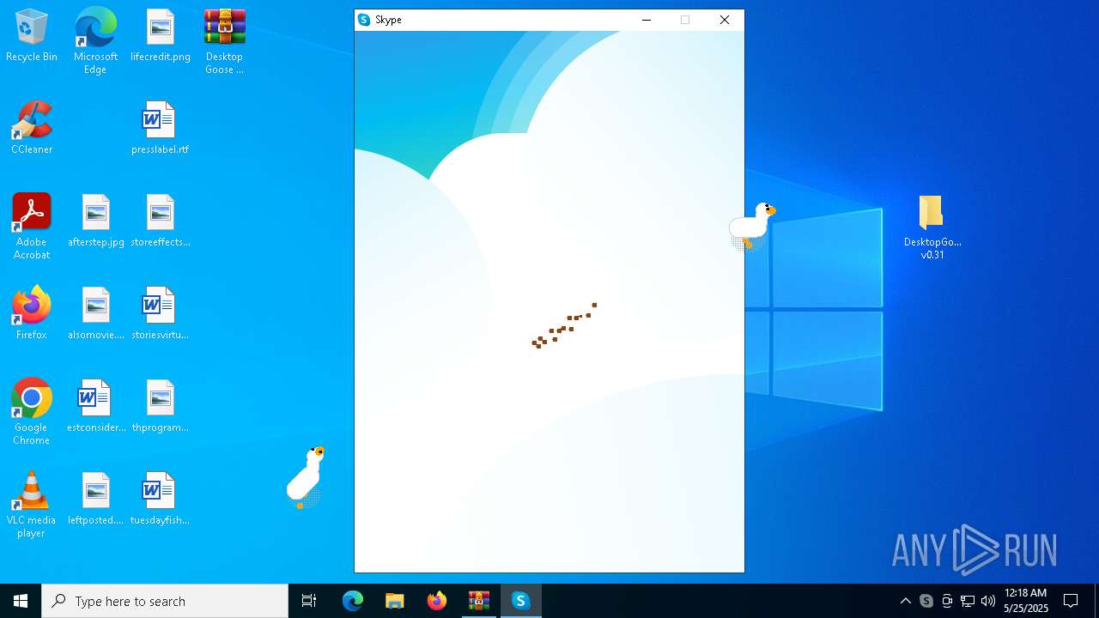The height and width of the screenshot is (618, 1099).
Task: Open the VLC media player shortcut
Action: pos(32,505)
